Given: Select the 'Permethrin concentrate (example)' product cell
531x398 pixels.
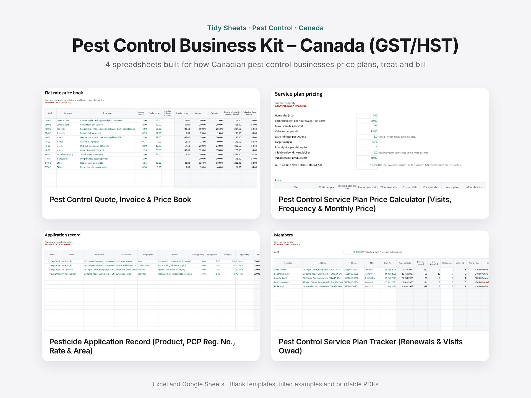Looking at the screenshot, I should pos(175,261).
